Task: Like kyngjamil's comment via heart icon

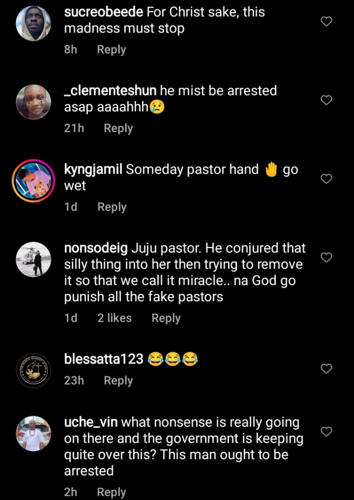Action: tap(326, 179)
